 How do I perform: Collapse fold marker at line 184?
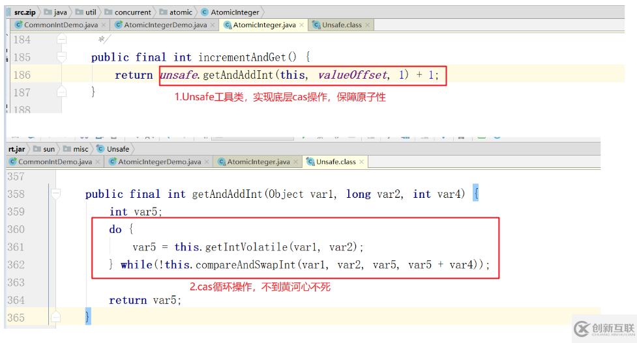coord(61,39)
